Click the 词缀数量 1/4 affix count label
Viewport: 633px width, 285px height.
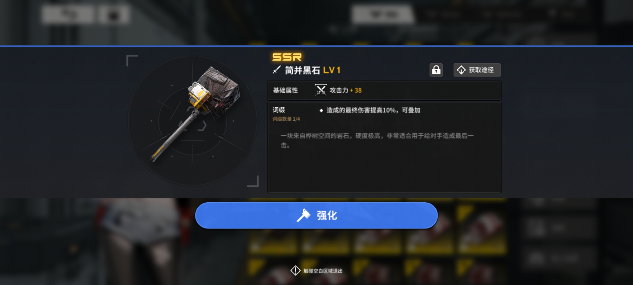pos(286,119)
